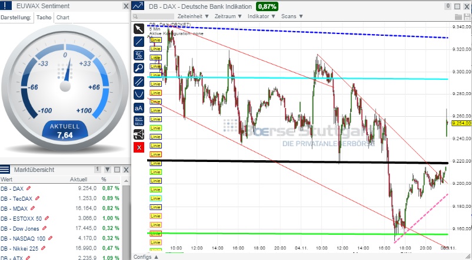Maximize the Marktübersicht panel
This screenshot has height=260, width=472.
pyautogui.click(x=117, y=170)
